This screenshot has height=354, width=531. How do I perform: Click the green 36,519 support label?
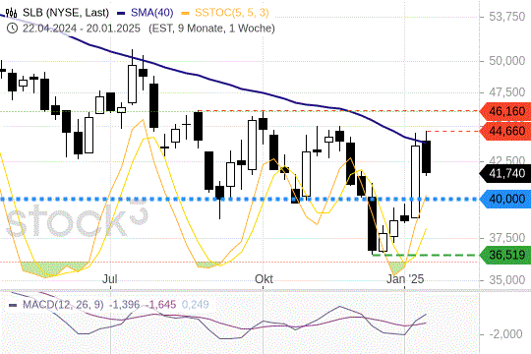coord(504,255)
